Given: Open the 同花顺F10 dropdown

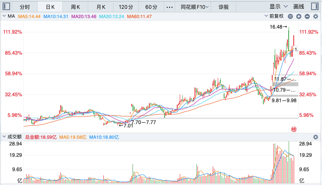Looking at the screenshot, I should (195, 7).
